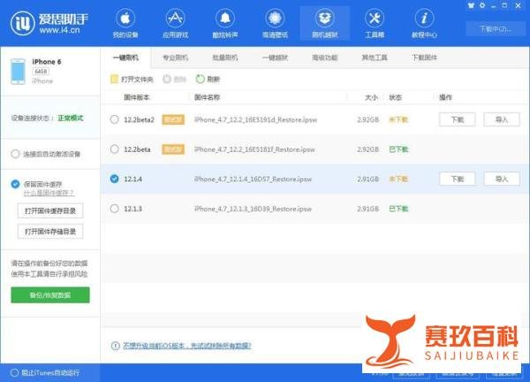Select firmware 12.2beta radio button
The image size is (530, 382).
point(115,149)
